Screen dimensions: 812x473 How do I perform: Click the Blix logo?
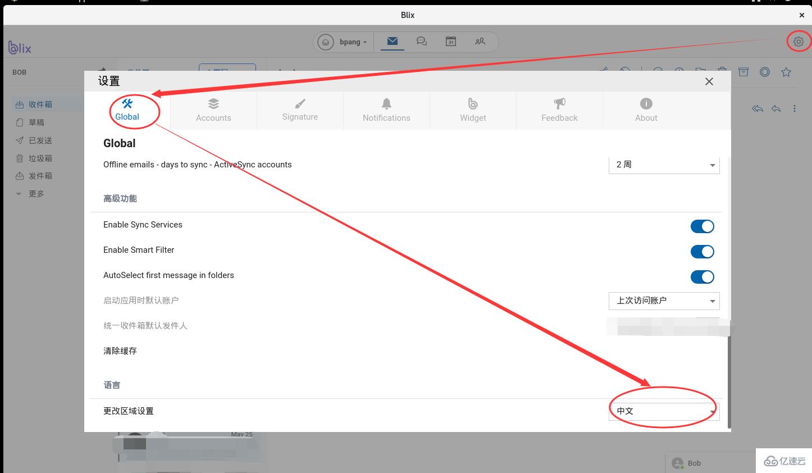tap(20, 48)
